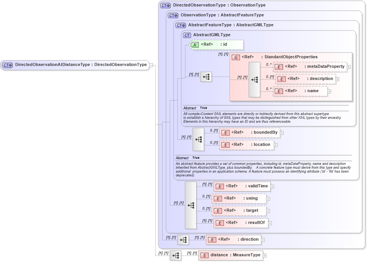Click the sequence icon left of validTime group
This screenshot has width=367, height=262.
[x=190, y=204]
